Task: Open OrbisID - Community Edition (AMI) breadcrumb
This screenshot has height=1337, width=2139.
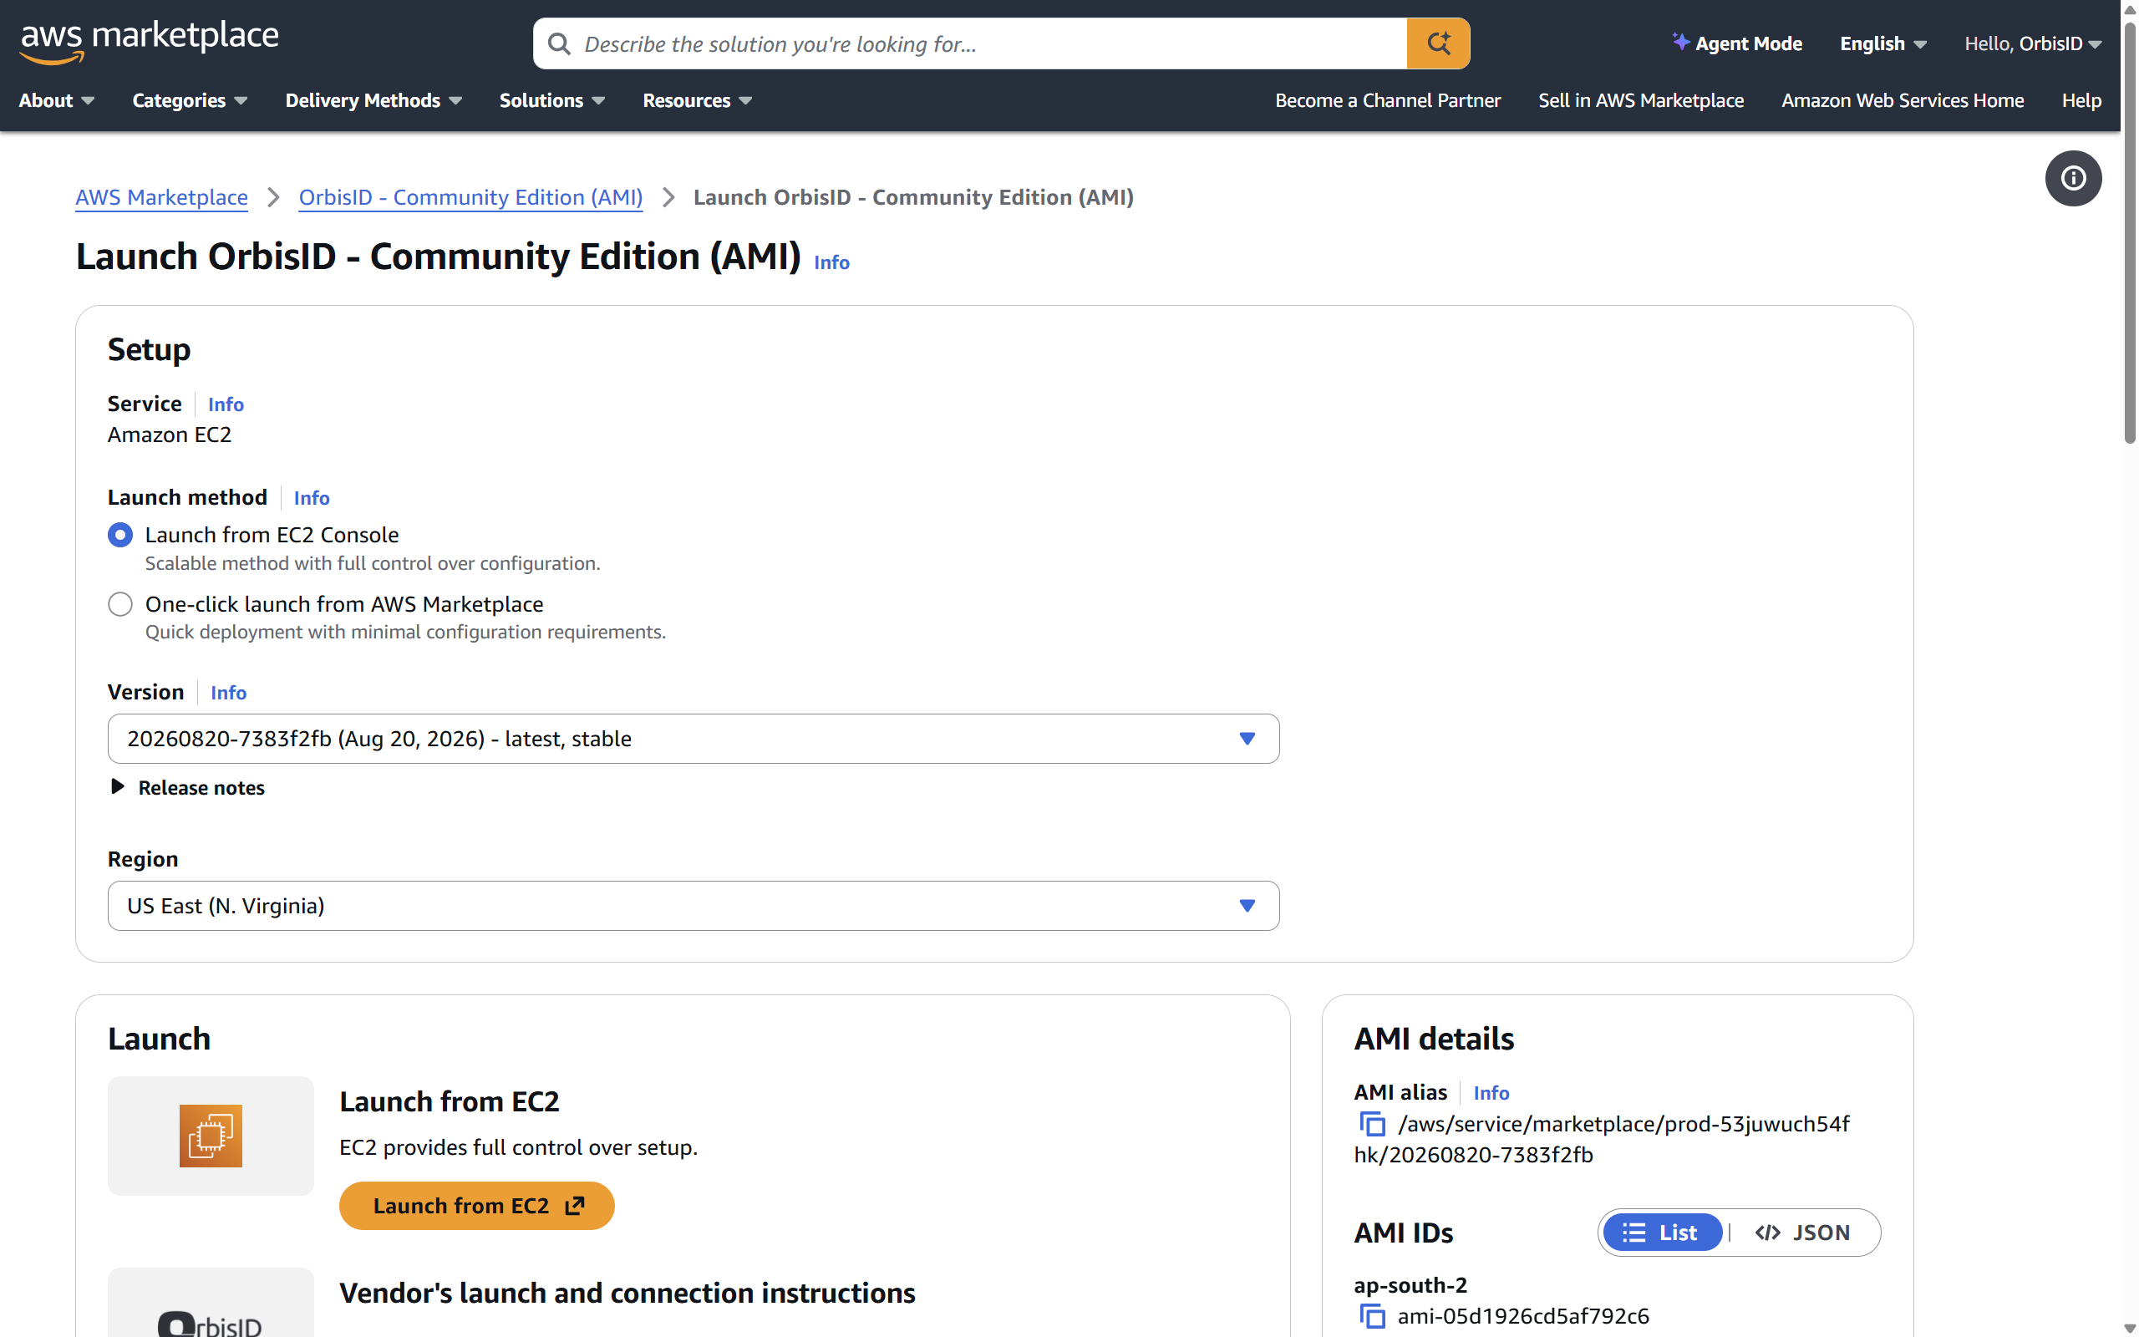Action: [x=470, y=197]
